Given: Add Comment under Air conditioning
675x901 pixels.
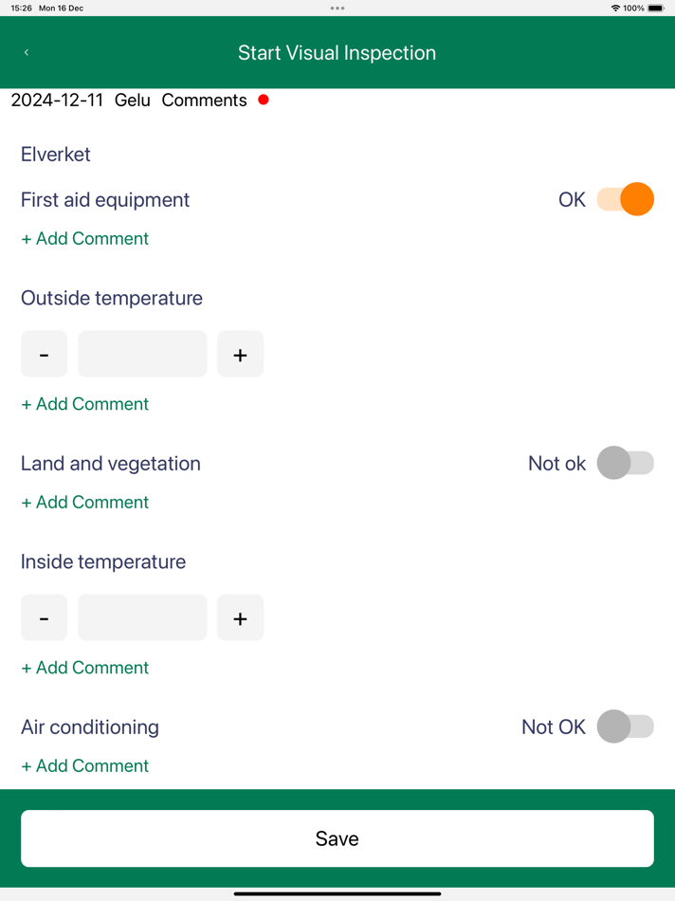Looking at the screenshot, I should (x=85, y=766).
